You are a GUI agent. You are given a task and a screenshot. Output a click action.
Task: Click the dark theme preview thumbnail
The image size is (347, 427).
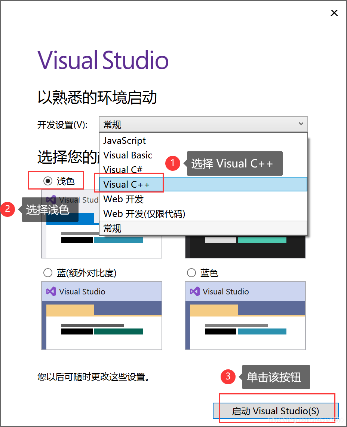[x=245, y=247]
